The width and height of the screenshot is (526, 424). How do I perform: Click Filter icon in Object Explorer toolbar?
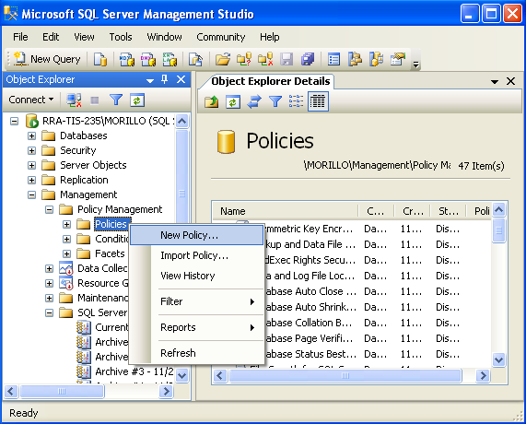tap(116, 100)
